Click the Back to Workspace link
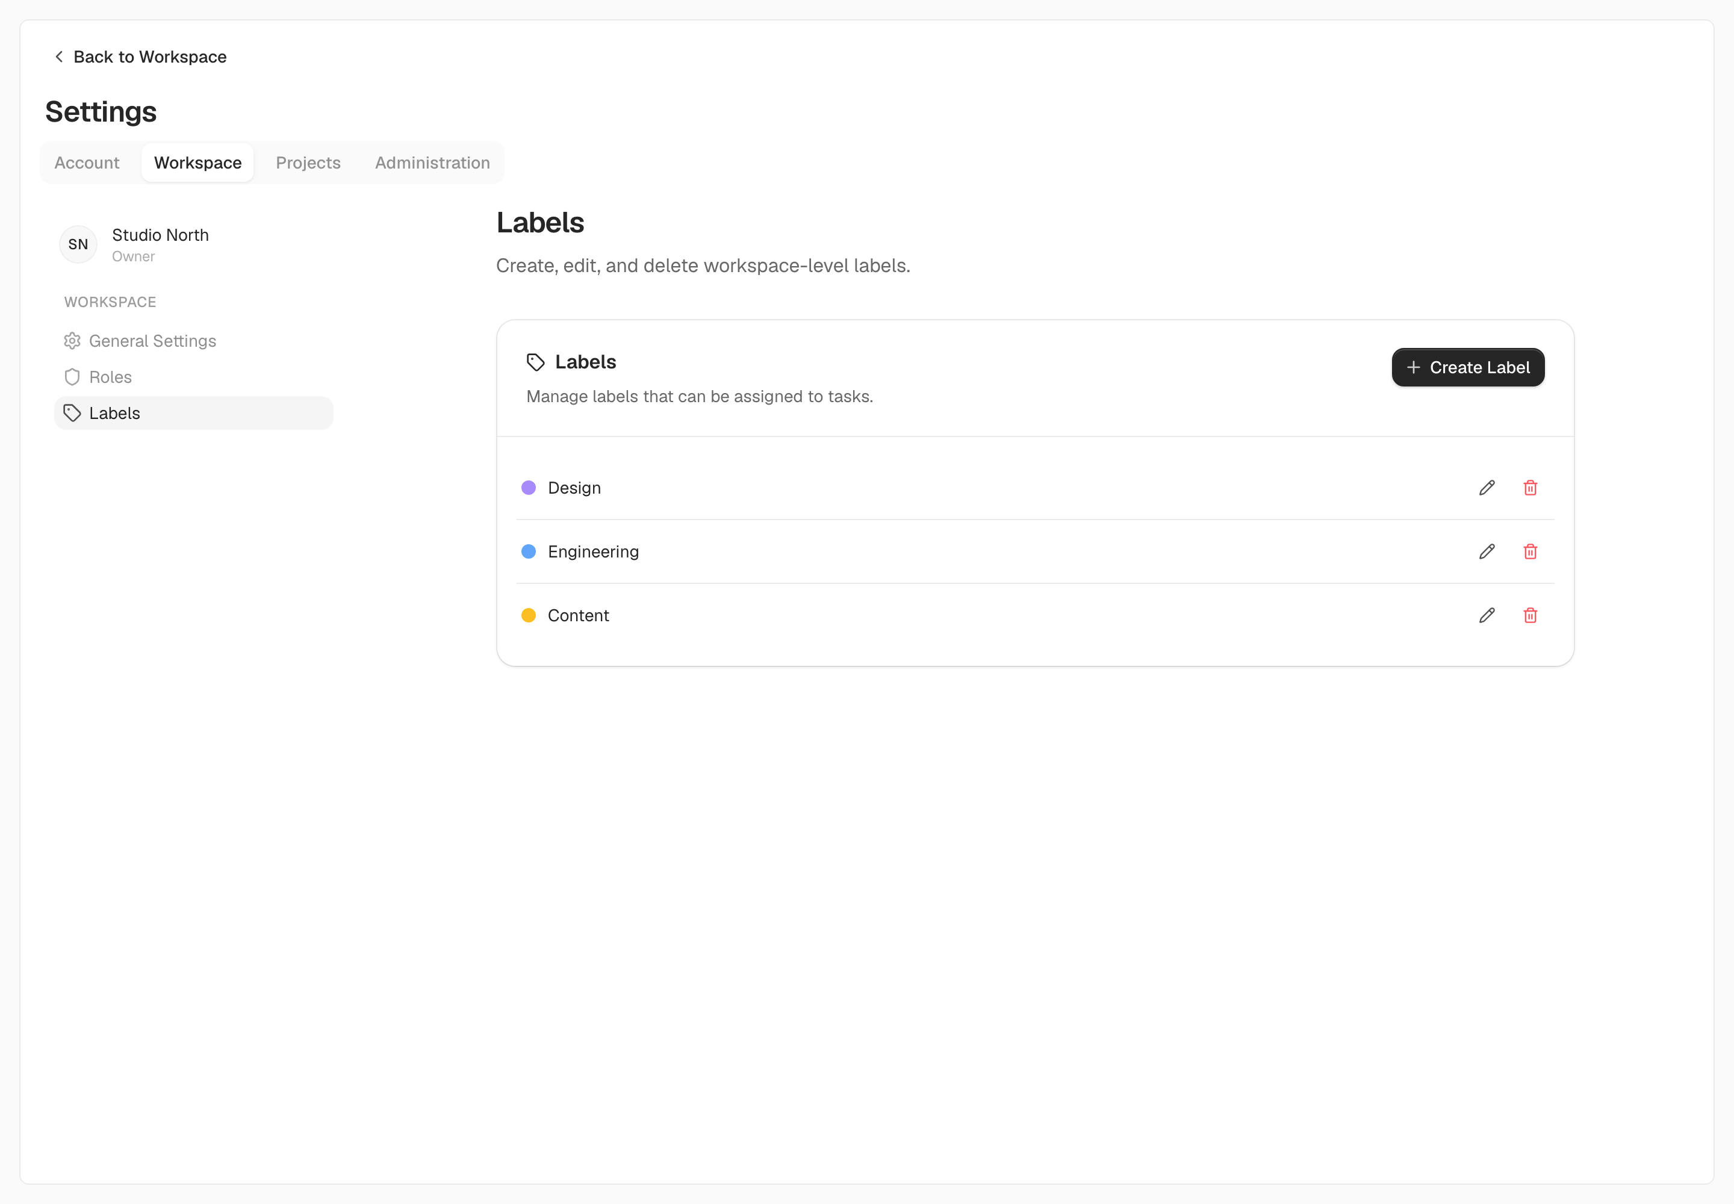The width and height of the screenshot is (1734, 1204). 140,57
